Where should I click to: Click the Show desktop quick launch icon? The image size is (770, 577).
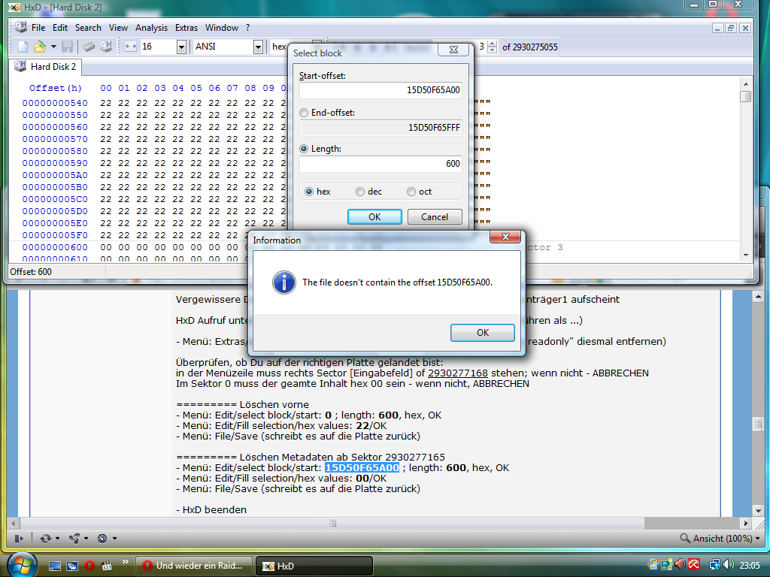pos(54,566)
